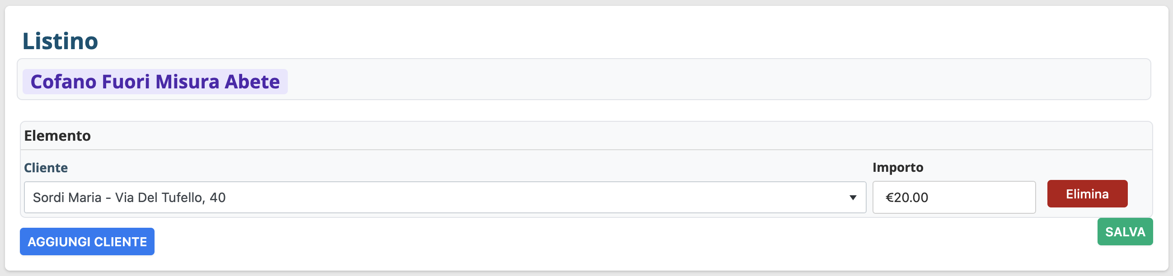The width and height of the screenshot is (1173, 276).
Task: Click the Cliente field label
Action: click(x=46, y=168)
